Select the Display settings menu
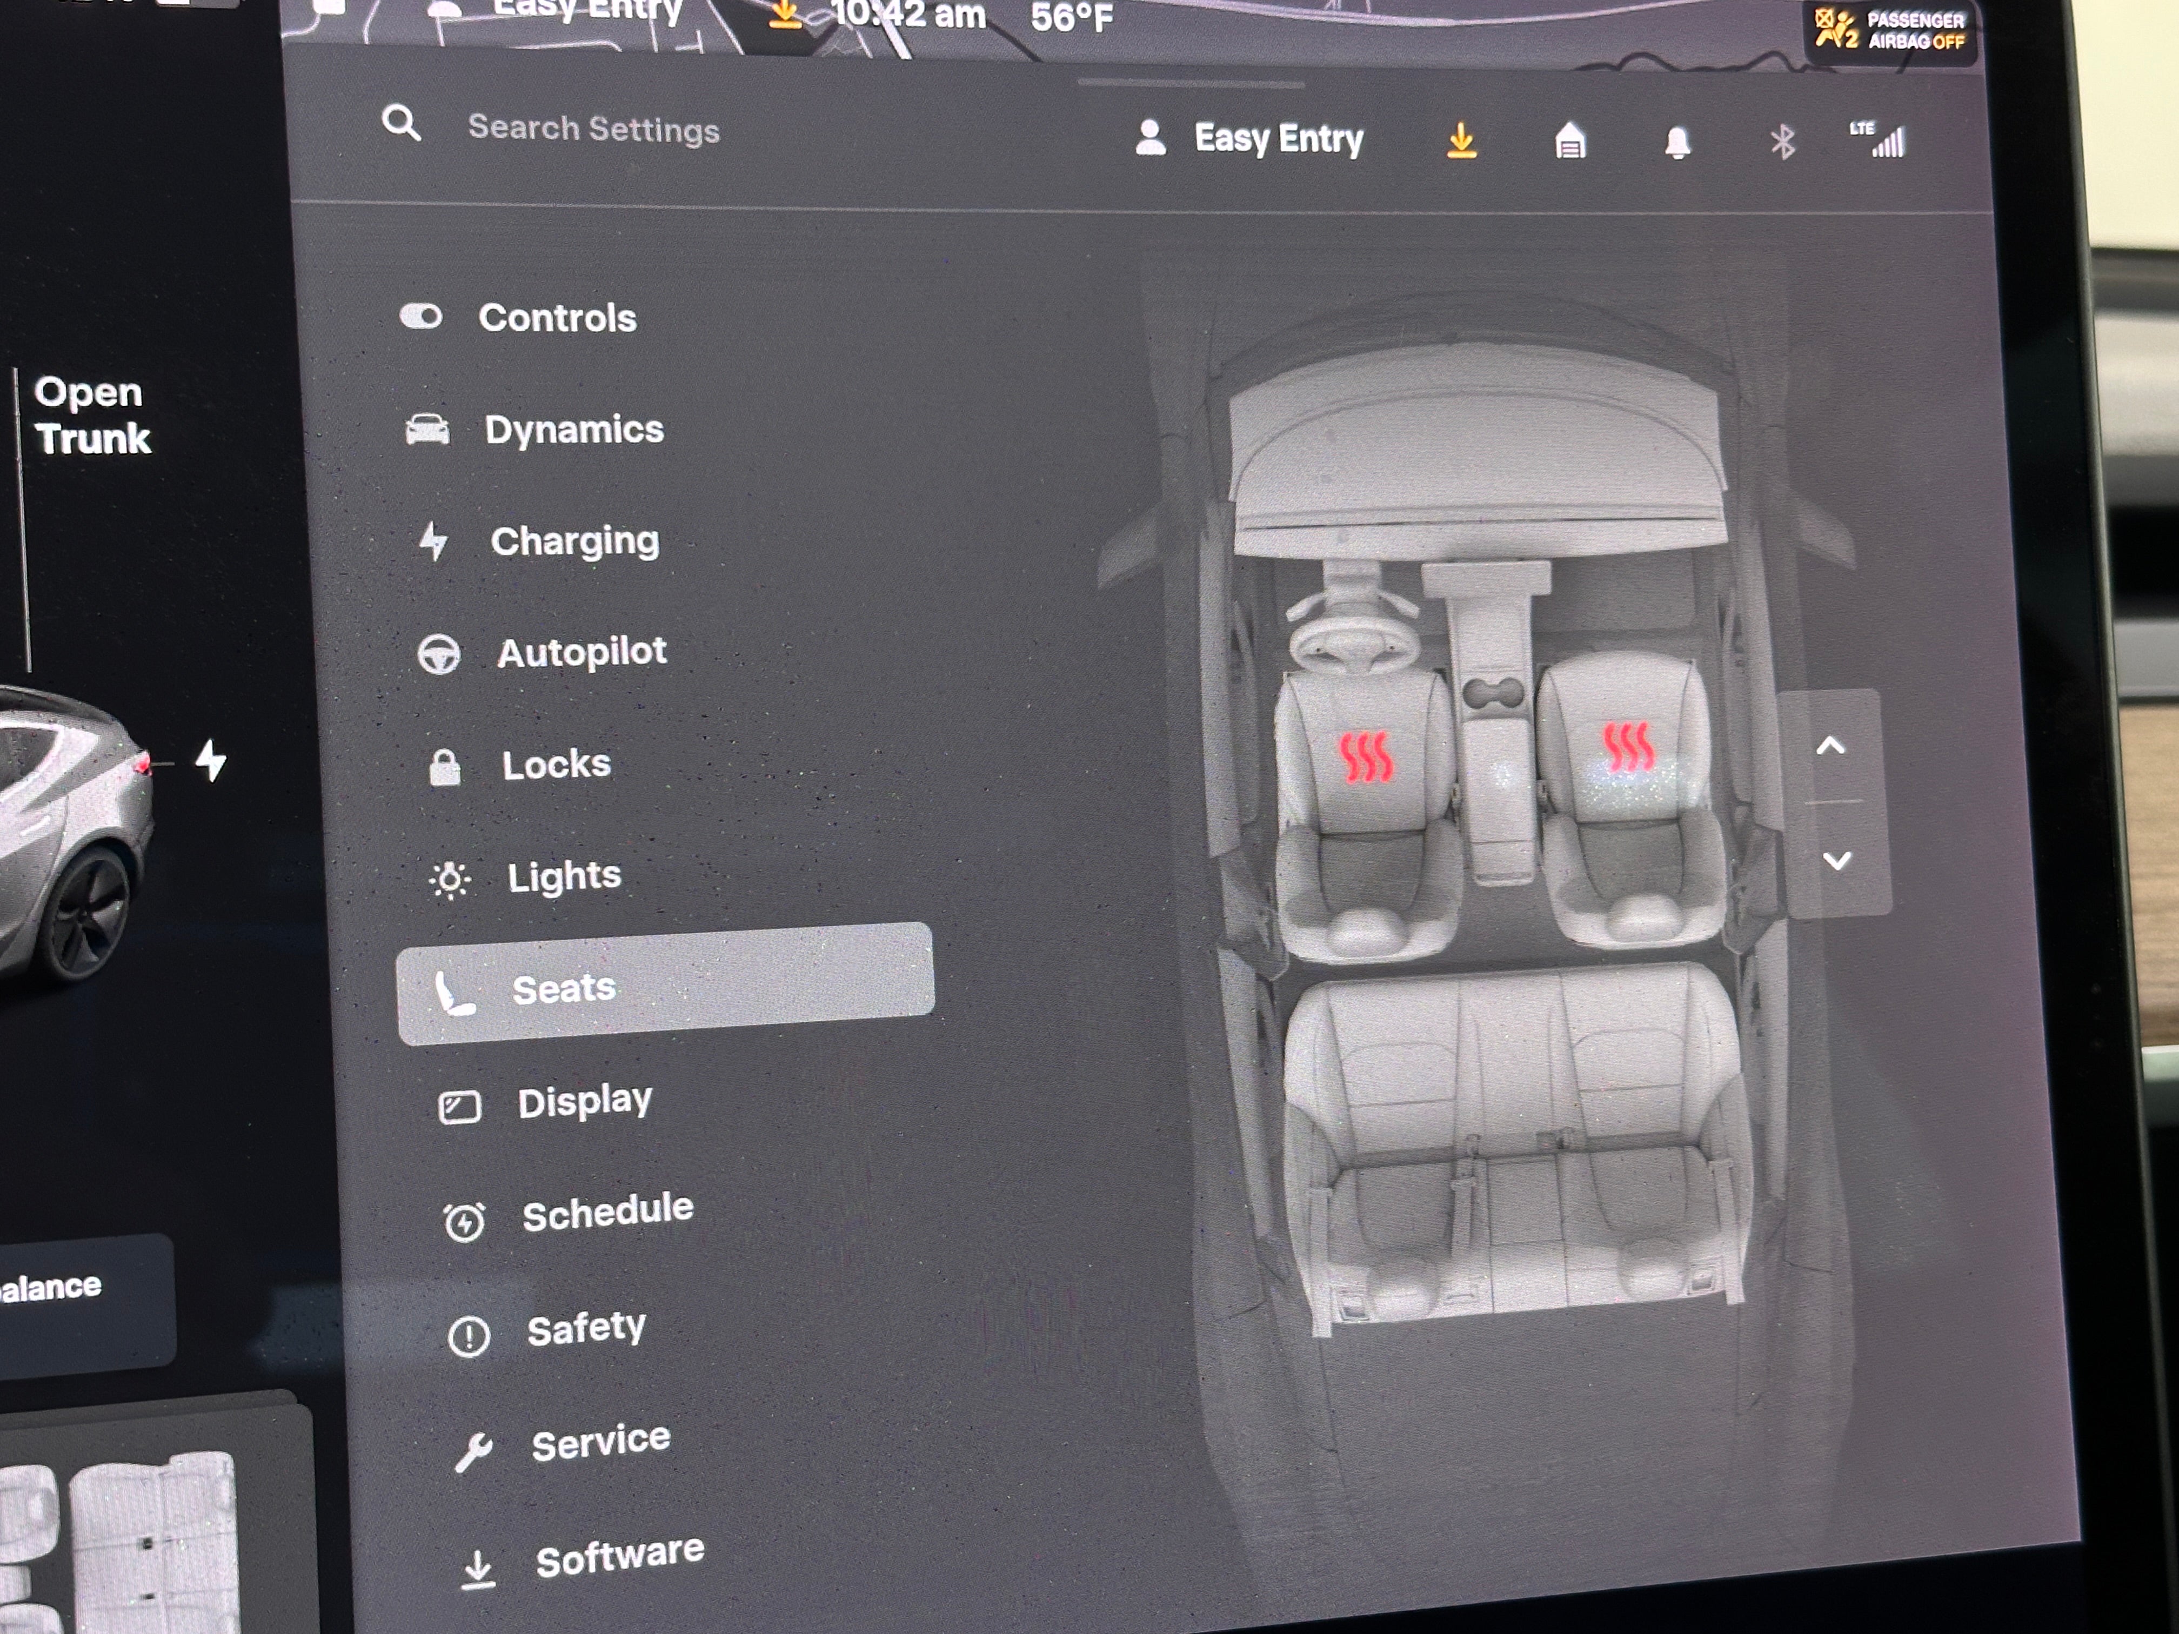This screenshot has width=2179, height=1634. pos(584,1101)
